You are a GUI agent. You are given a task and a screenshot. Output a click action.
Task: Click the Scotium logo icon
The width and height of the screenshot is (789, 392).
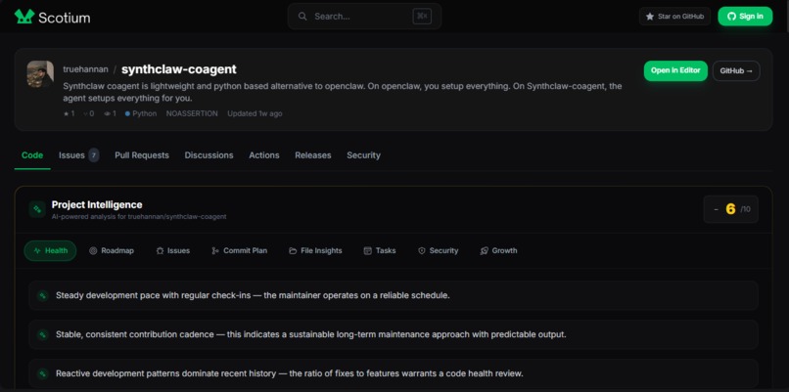coord(24,17)
